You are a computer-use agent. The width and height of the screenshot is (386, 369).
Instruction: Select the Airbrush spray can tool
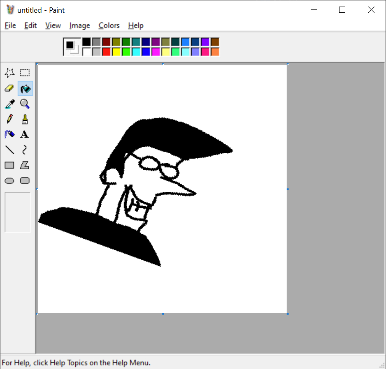point(9,134)
